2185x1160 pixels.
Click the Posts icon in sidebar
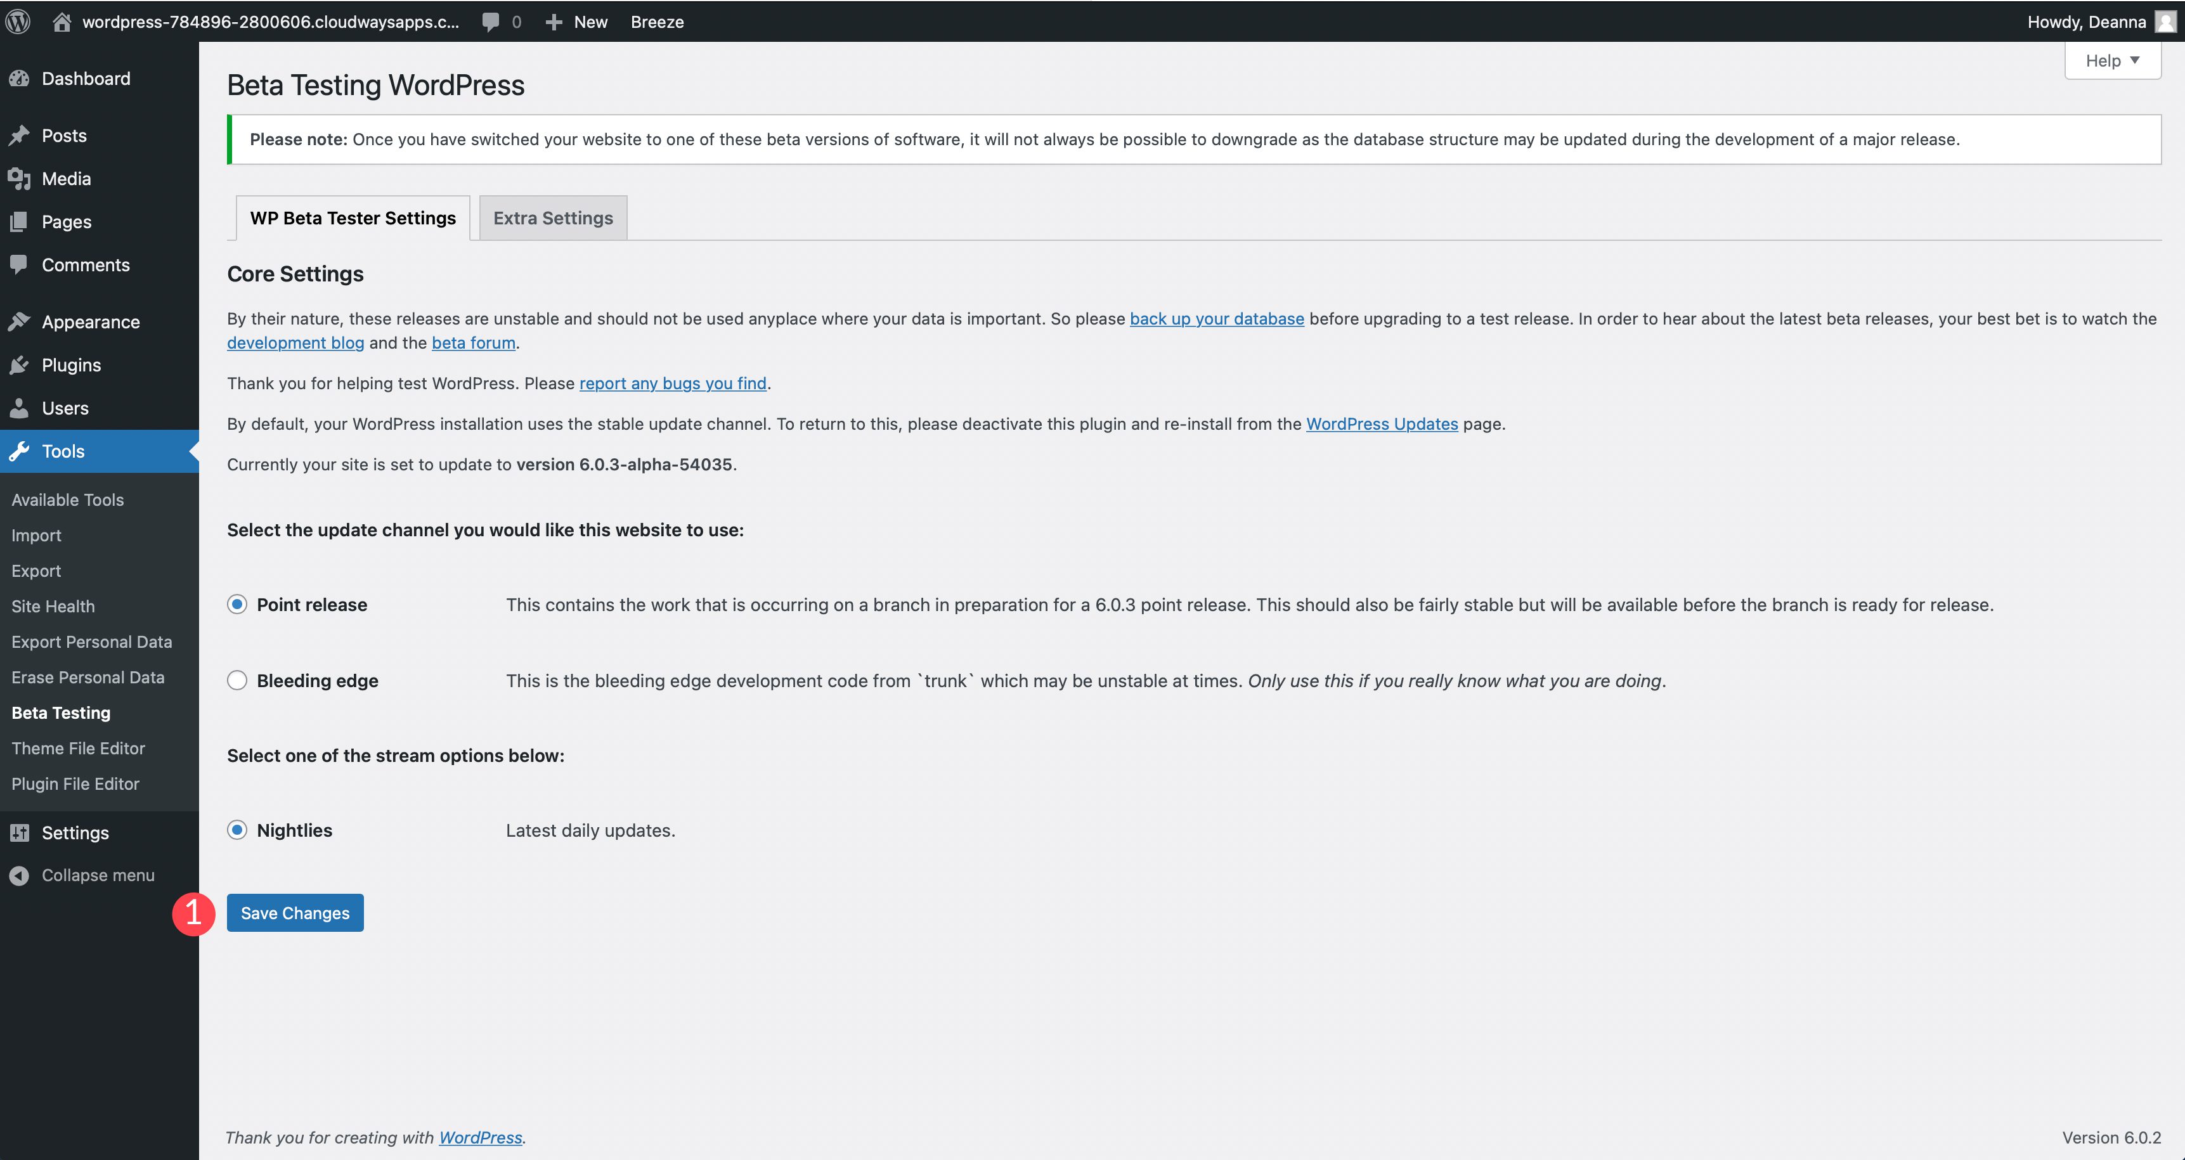coord(22,134)
